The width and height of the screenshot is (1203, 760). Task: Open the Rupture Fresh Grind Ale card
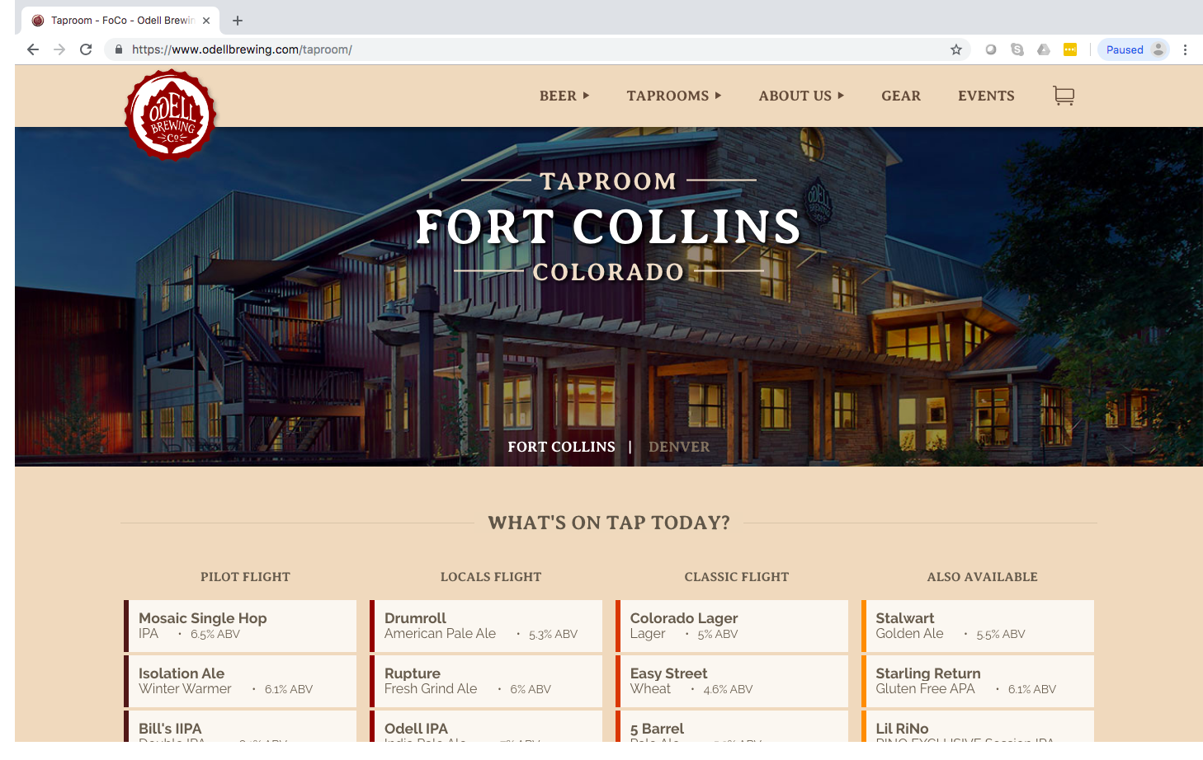pos(486,681)
